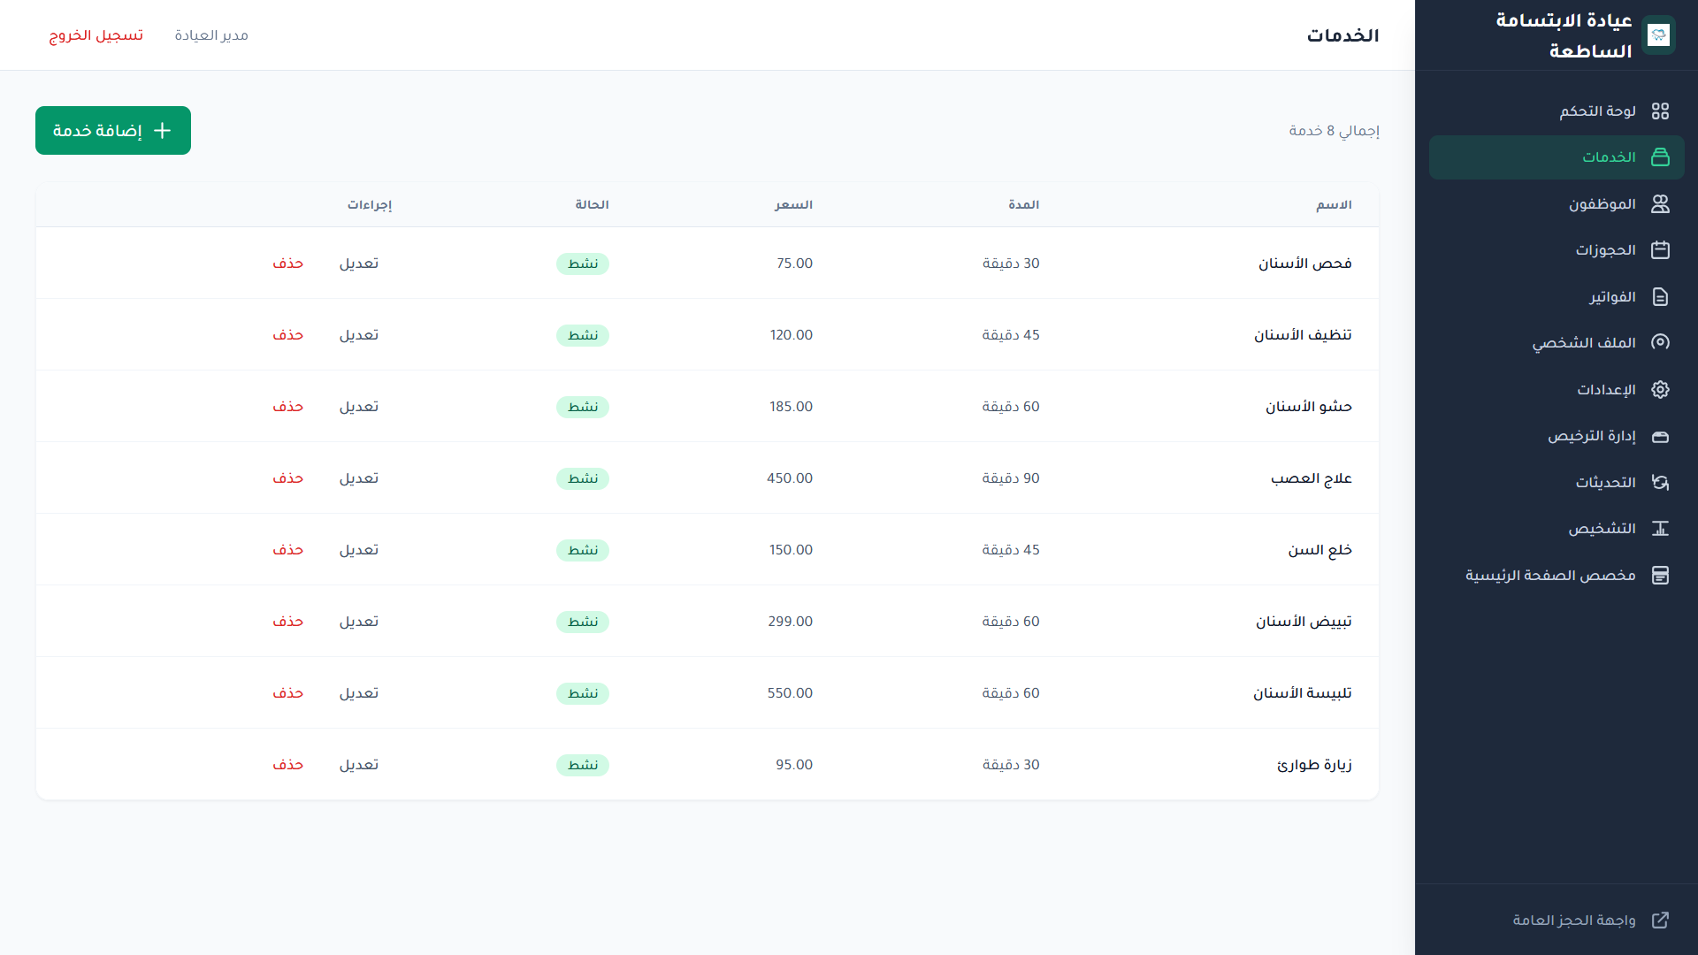Delete the emergency visit service (زيارة طوارئ)
Viewport: 1698px width, 955px height.
coord(287,765)
